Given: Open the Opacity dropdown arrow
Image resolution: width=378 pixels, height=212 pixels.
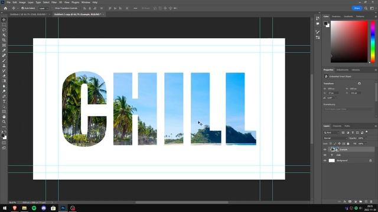Looking at the screenshot, I should point(366,138).
